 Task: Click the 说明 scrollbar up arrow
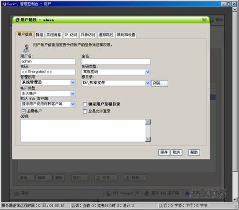tap(148, 122)
